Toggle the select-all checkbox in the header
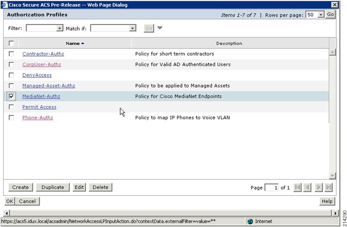347x227 pixels. click(11, 43)
